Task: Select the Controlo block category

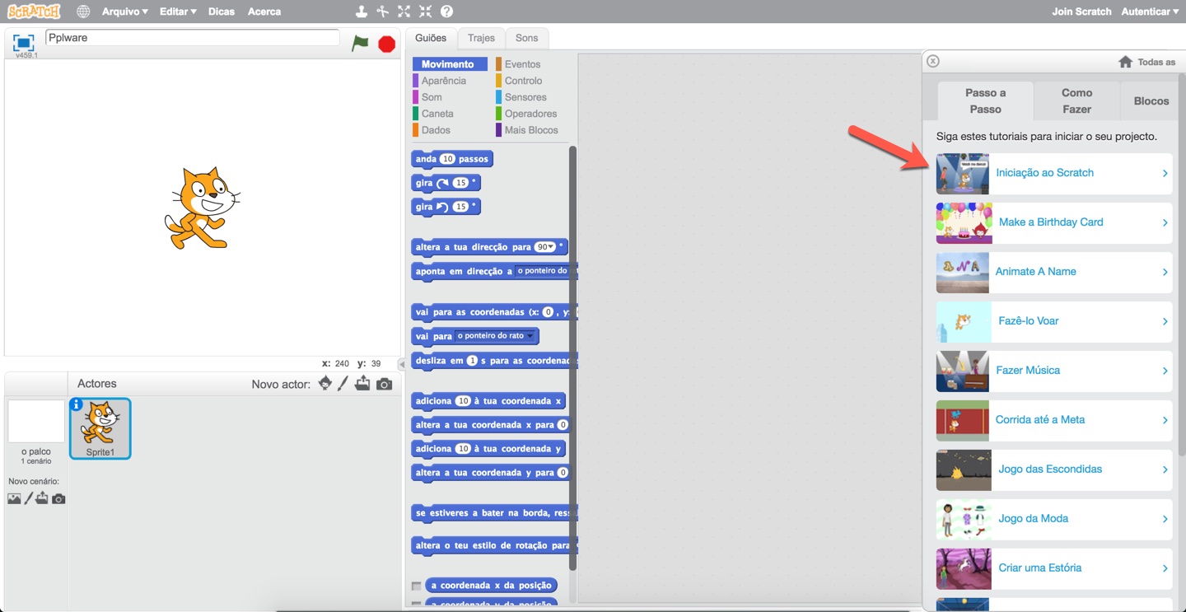Action: coord(523,81)
